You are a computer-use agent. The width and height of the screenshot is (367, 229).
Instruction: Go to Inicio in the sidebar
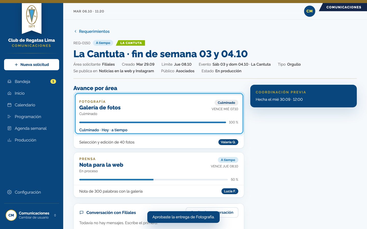pos(32,93)
